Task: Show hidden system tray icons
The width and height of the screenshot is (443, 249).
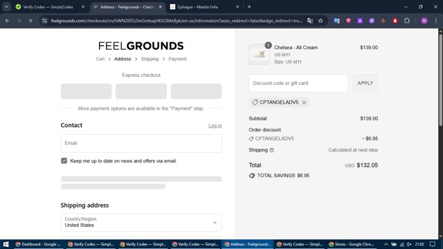Action: [386, 244]
